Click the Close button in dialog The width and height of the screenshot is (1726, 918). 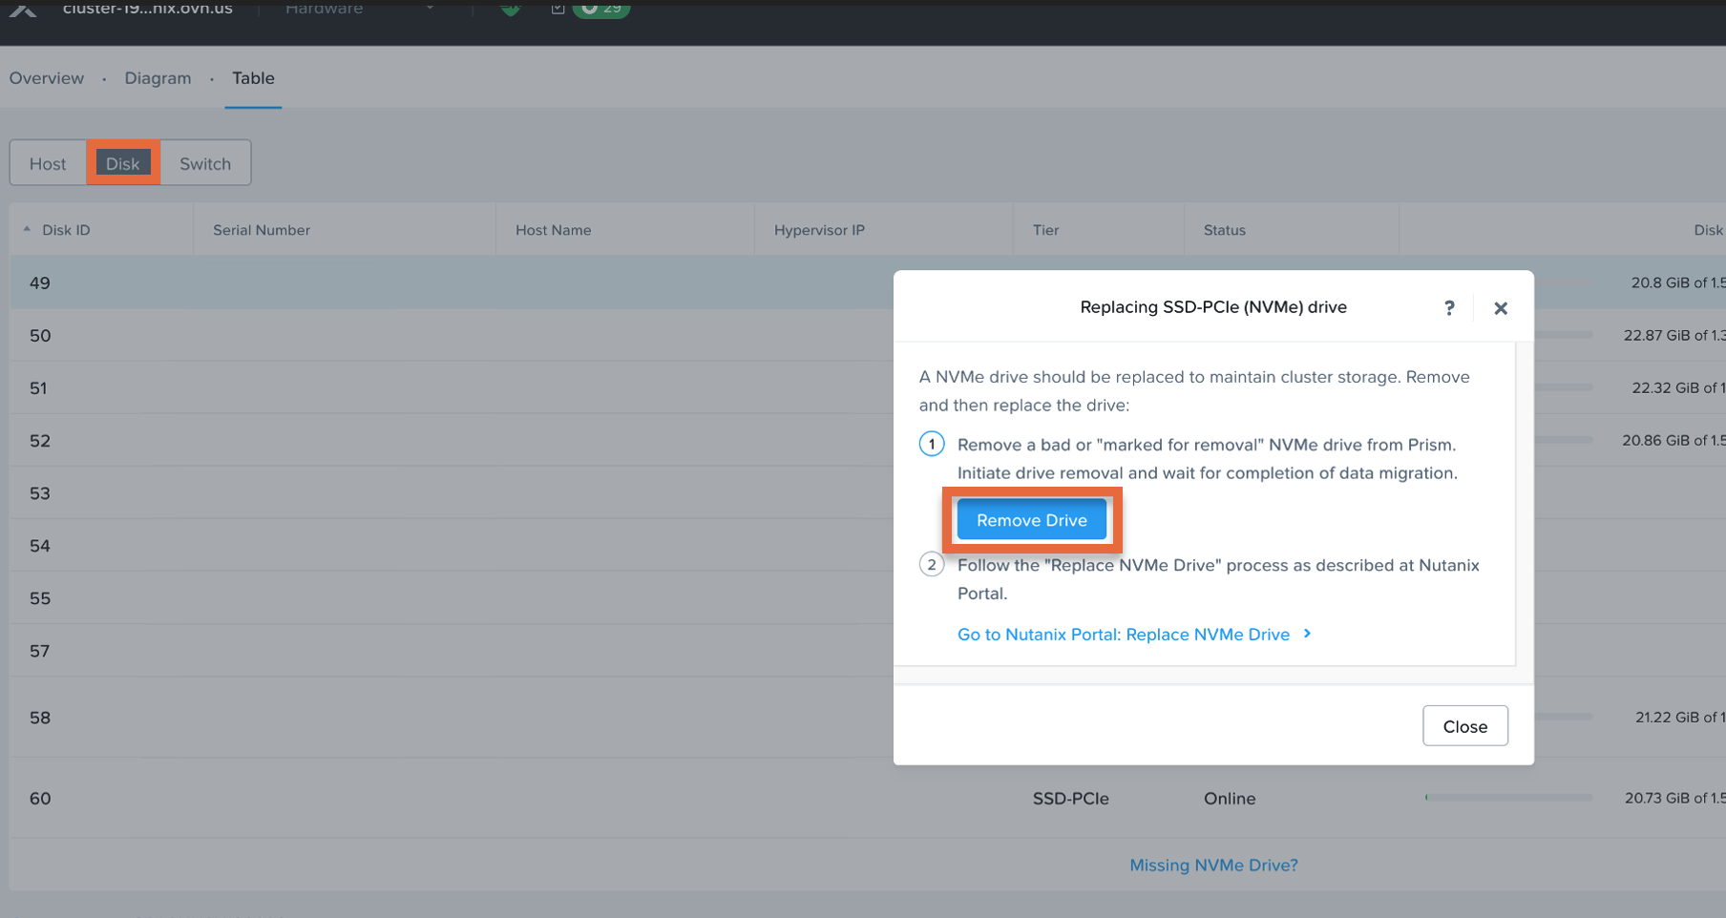[x=1464, y=726]
